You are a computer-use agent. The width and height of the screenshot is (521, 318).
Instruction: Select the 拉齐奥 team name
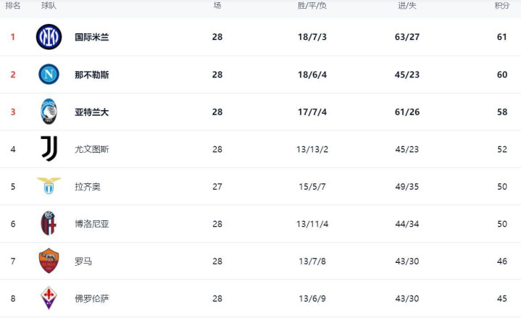88,187
